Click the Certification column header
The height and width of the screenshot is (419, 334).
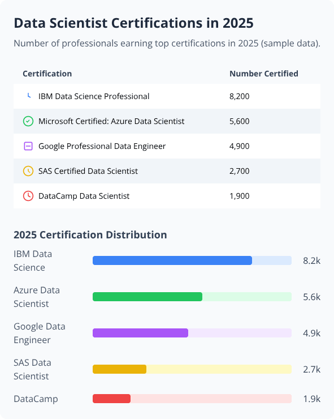[x=47, y=74]
